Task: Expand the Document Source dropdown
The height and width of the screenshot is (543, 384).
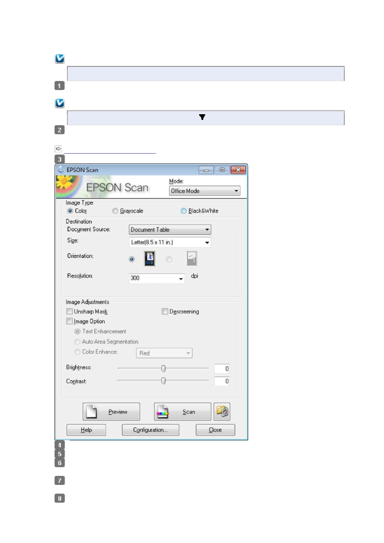Action: [x=170, y=230]
